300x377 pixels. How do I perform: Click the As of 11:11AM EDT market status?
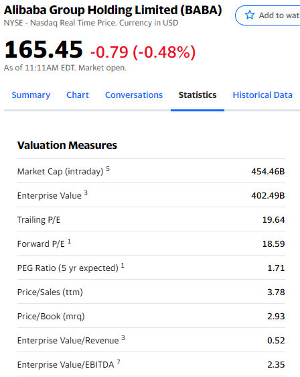(x=65, y=68)
